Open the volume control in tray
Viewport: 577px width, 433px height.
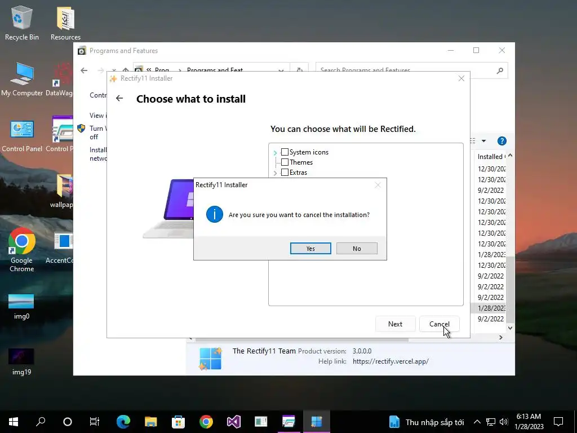click(504, 422)
